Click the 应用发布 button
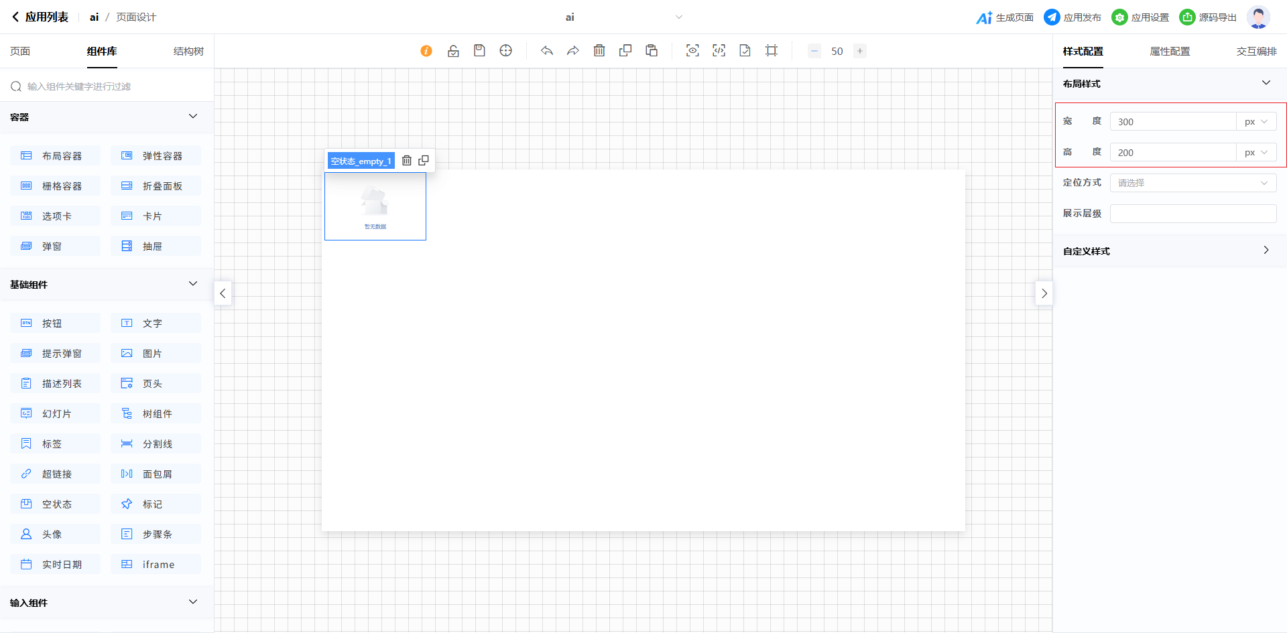This screenshot has width=1287, height=633. pyautogui.click(x=1072, y=17)
